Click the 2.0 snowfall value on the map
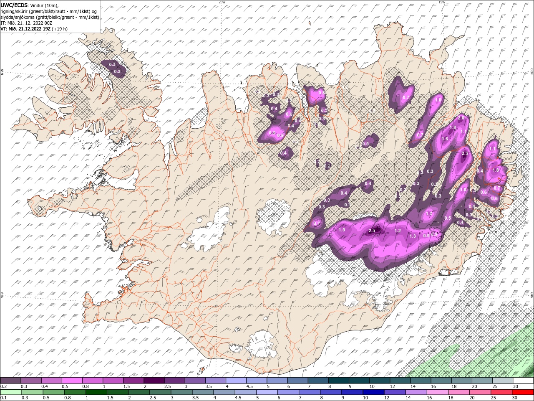The image size is (534, 401). (x=461, y=118)
